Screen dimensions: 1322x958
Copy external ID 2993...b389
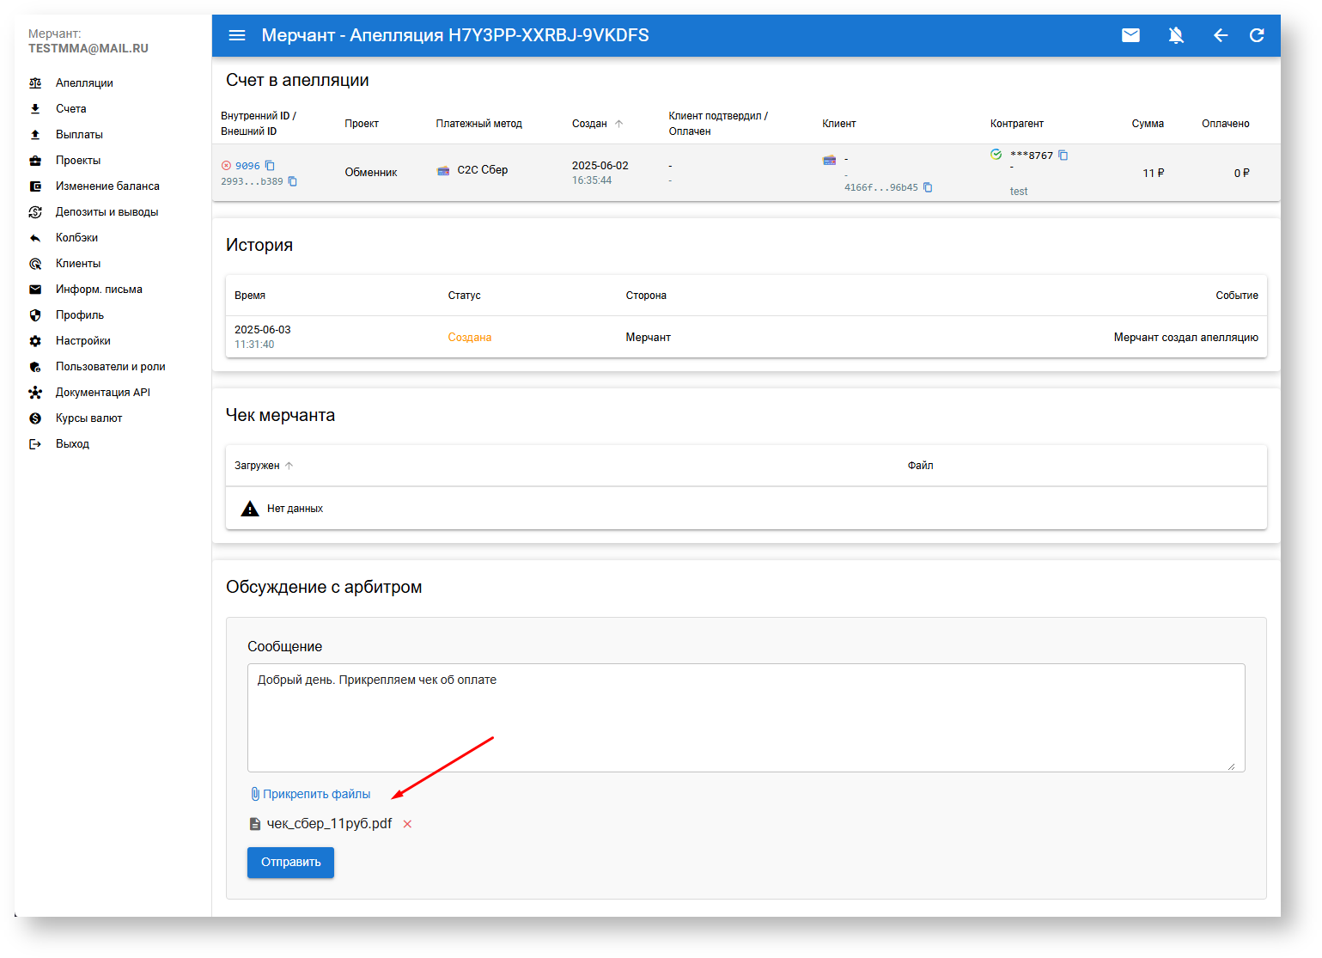(293, 181)
